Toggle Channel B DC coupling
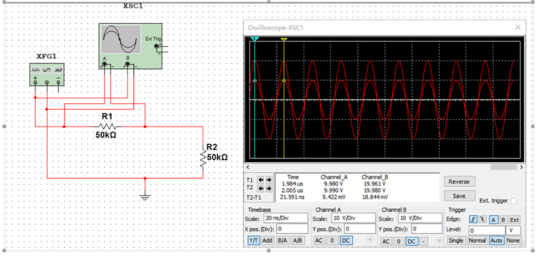Screen dimensions: 538x257 point(412,241)
